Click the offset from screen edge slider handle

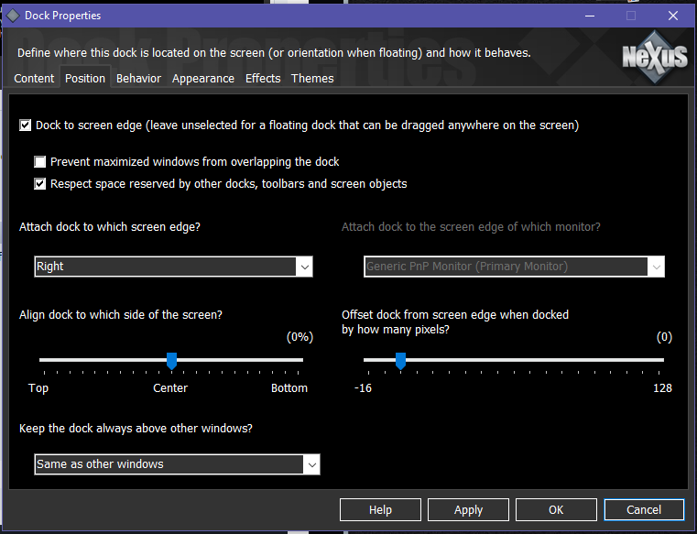[x=400, y=361]
